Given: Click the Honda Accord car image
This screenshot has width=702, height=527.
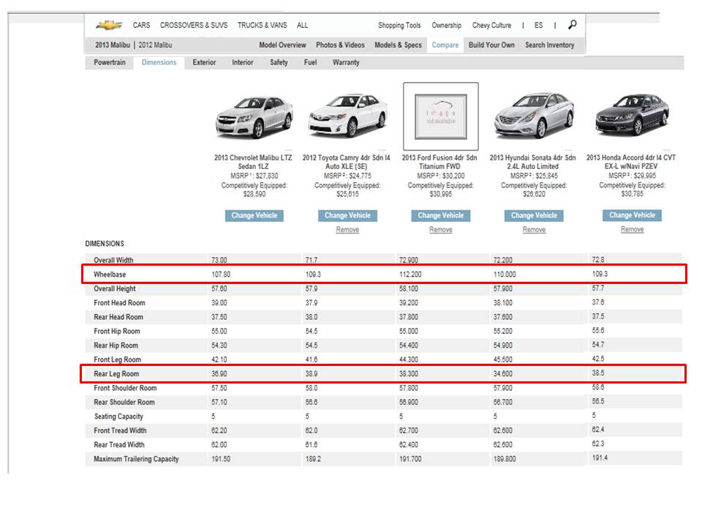Looking at the screenshot, I should click(631, 117).
